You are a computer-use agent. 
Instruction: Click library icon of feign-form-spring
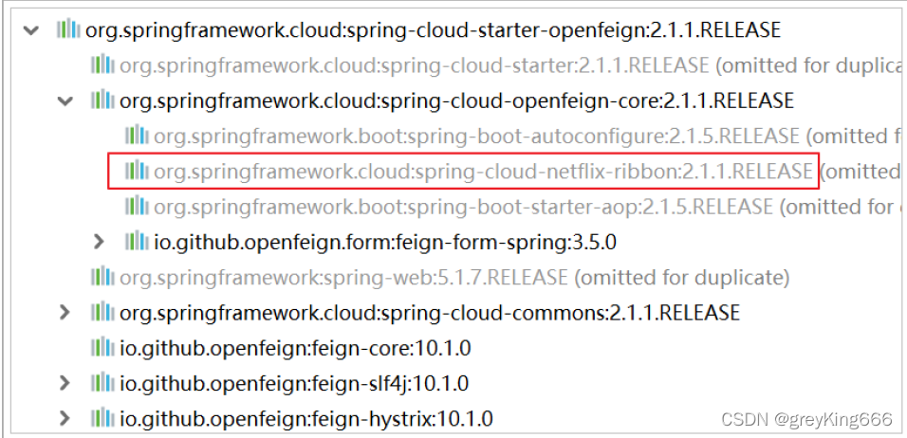click(x=137, y=242)
